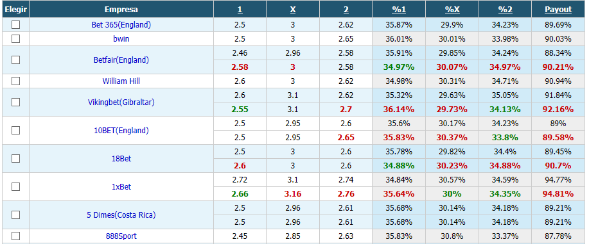Sort by the %2 column header
This screenshot has height=244, width=589.
505,10
